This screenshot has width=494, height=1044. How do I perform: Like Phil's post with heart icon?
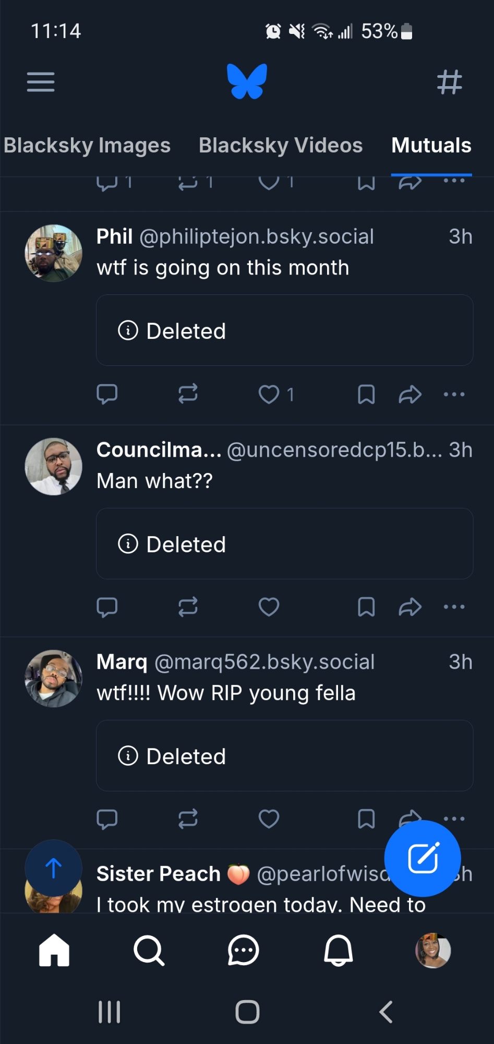click(x=269, y=394)
